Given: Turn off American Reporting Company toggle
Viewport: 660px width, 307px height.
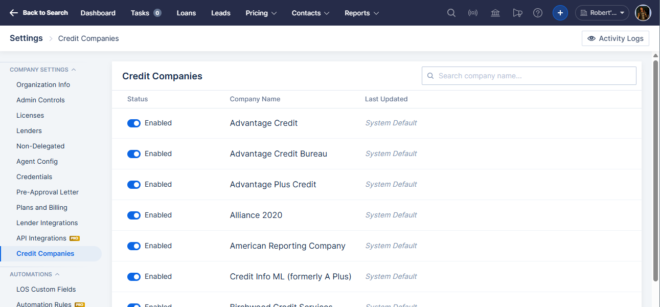Looking at the screenshot, I should tap(134, 246).
